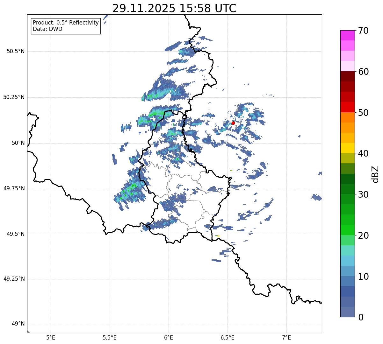Click the 7°E longitude label

tap(286, 337)
